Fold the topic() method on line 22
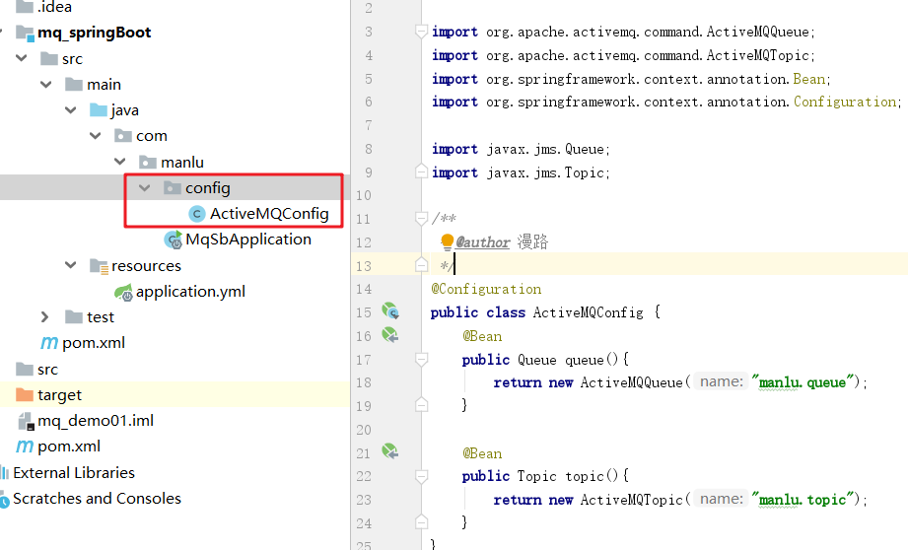The image size is (908, 550). pos(422,476)
